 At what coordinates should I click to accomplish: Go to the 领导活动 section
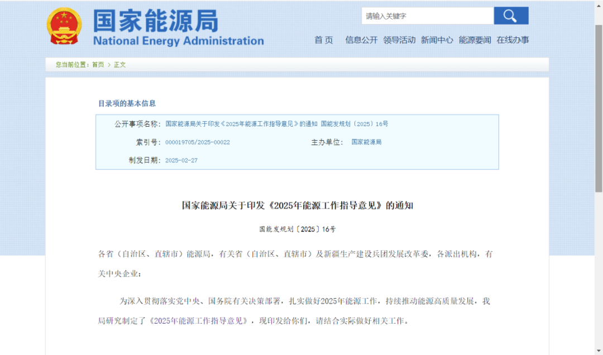399,40
